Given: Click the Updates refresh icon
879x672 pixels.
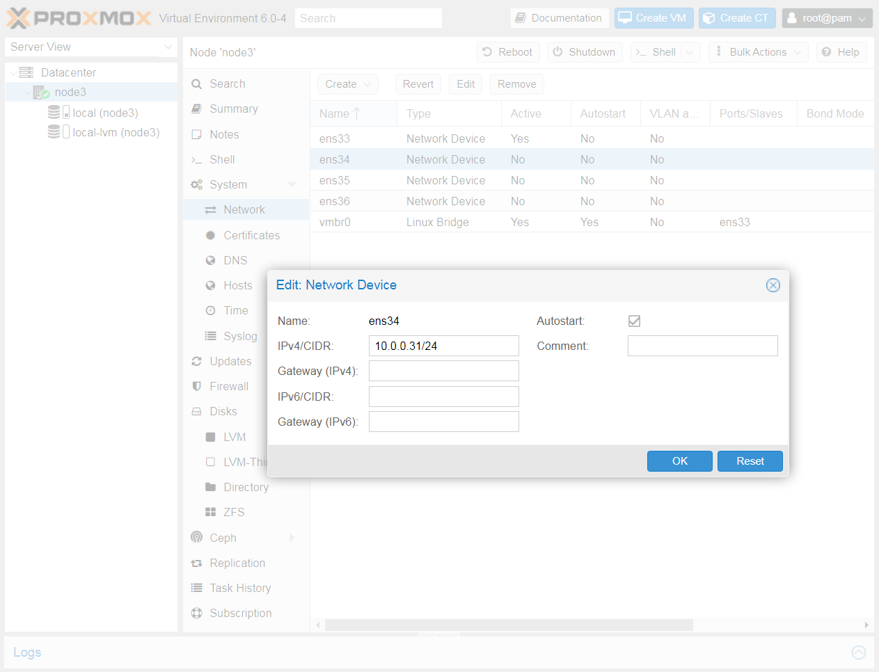Looking at the screenshot, I should pyautogui.click(x=196, y=361).
